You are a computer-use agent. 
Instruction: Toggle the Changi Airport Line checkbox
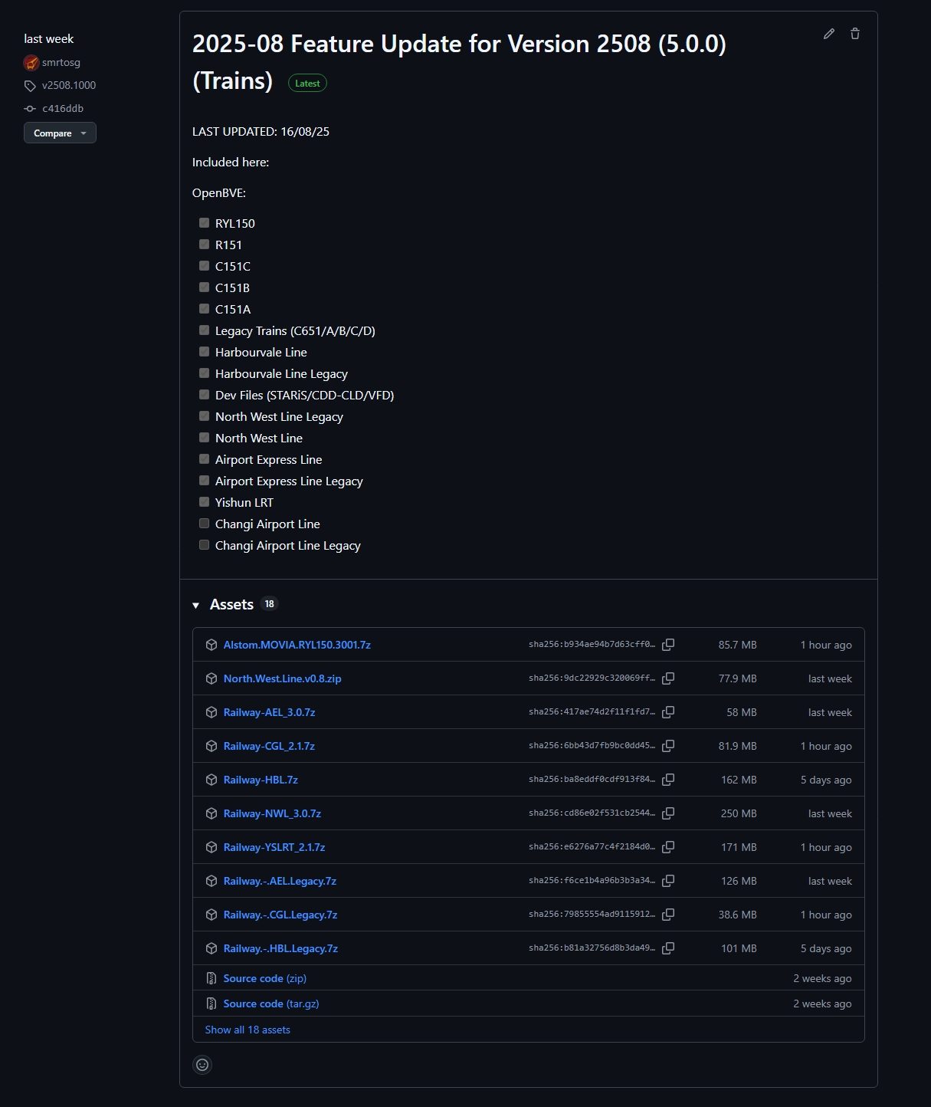pos(204,524)
